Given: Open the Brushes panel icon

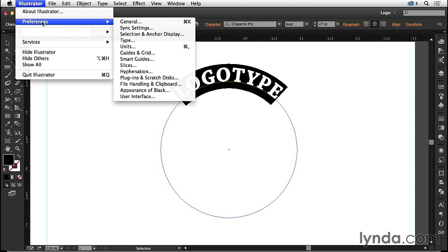Looking at the screenshot, I should (441, 95).
